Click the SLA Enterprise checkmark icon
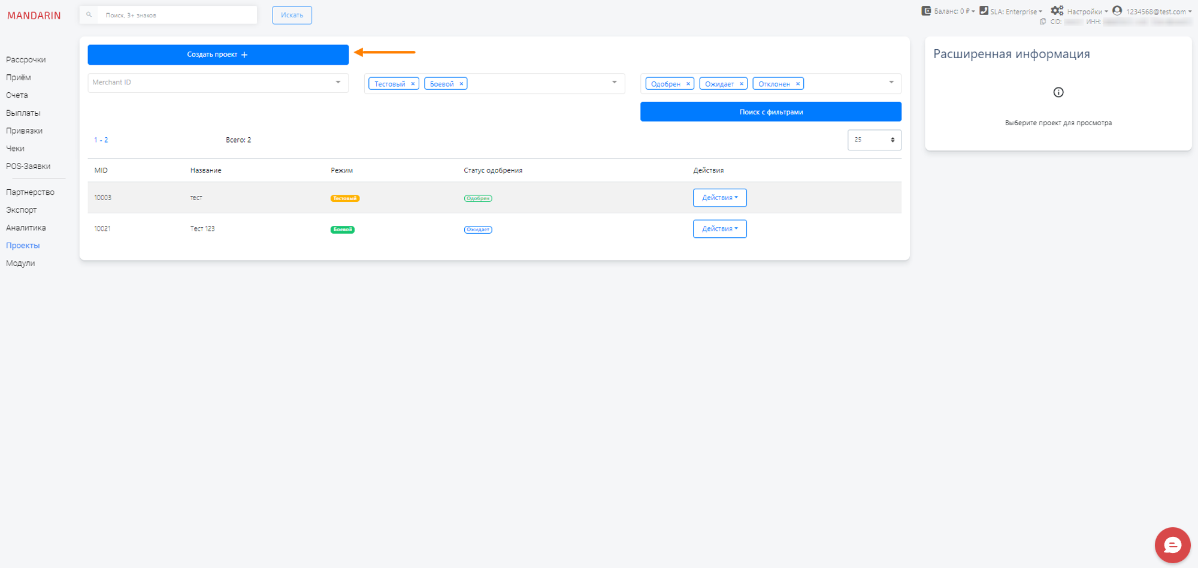Image resolution: width=1198 pixels, height=568 pixels. point(984,11)
